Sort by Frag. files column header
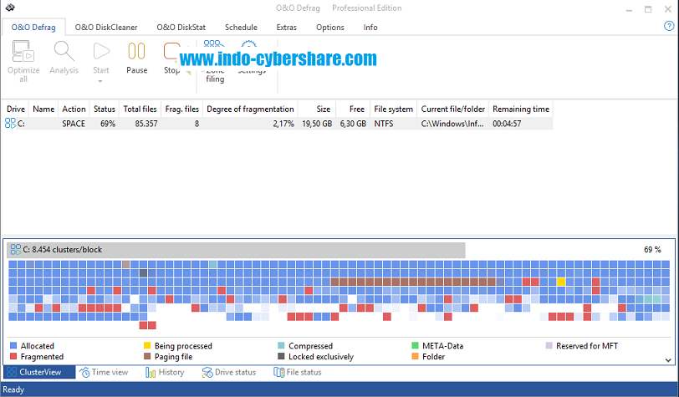679x397 pixels. 182,109
